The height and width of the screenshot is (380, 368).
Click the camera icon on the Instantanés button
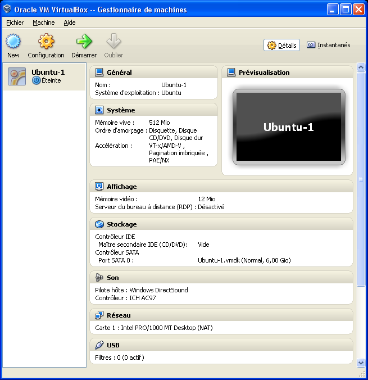click(311, 45)
